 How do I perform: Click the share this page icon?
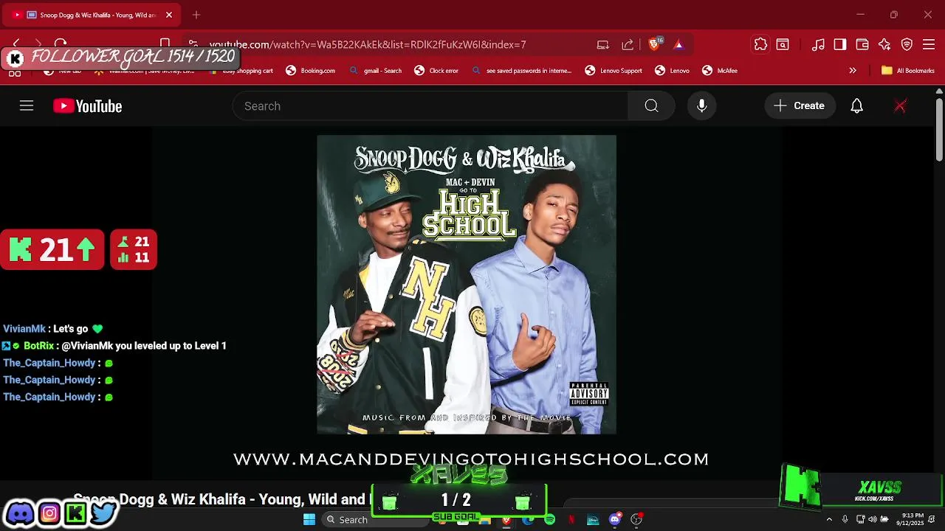click(628, 44)
